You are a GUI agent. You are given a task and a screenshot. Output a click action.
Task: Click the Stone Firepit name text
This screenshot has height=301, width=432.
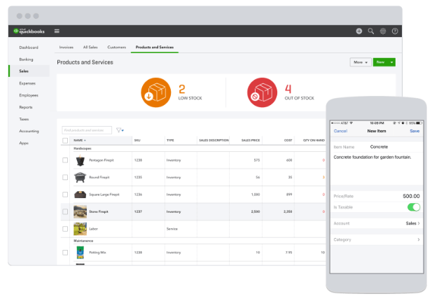(98, 211)
